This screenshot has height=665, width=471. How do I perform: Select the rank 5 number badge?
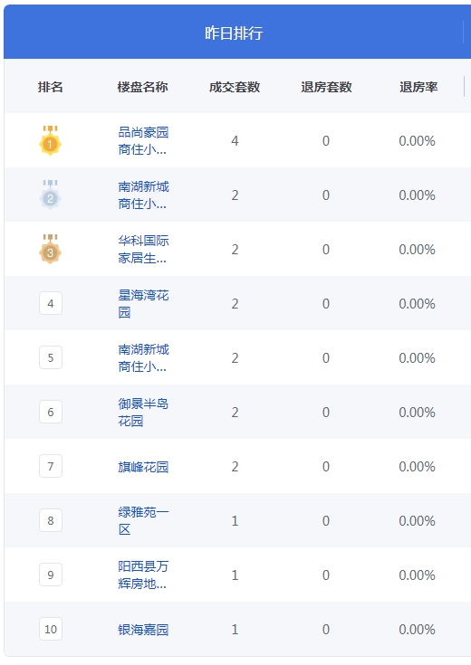click(51, 357)
